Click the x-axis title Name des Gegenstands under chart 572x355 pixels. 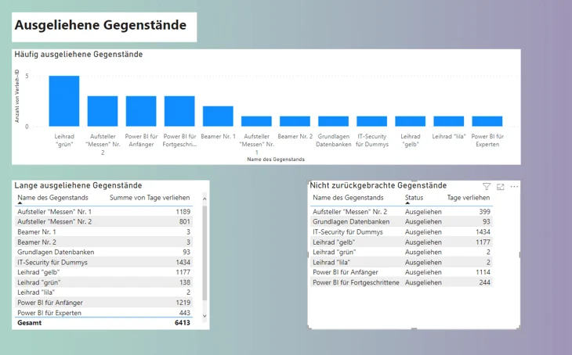coord(276,159)
